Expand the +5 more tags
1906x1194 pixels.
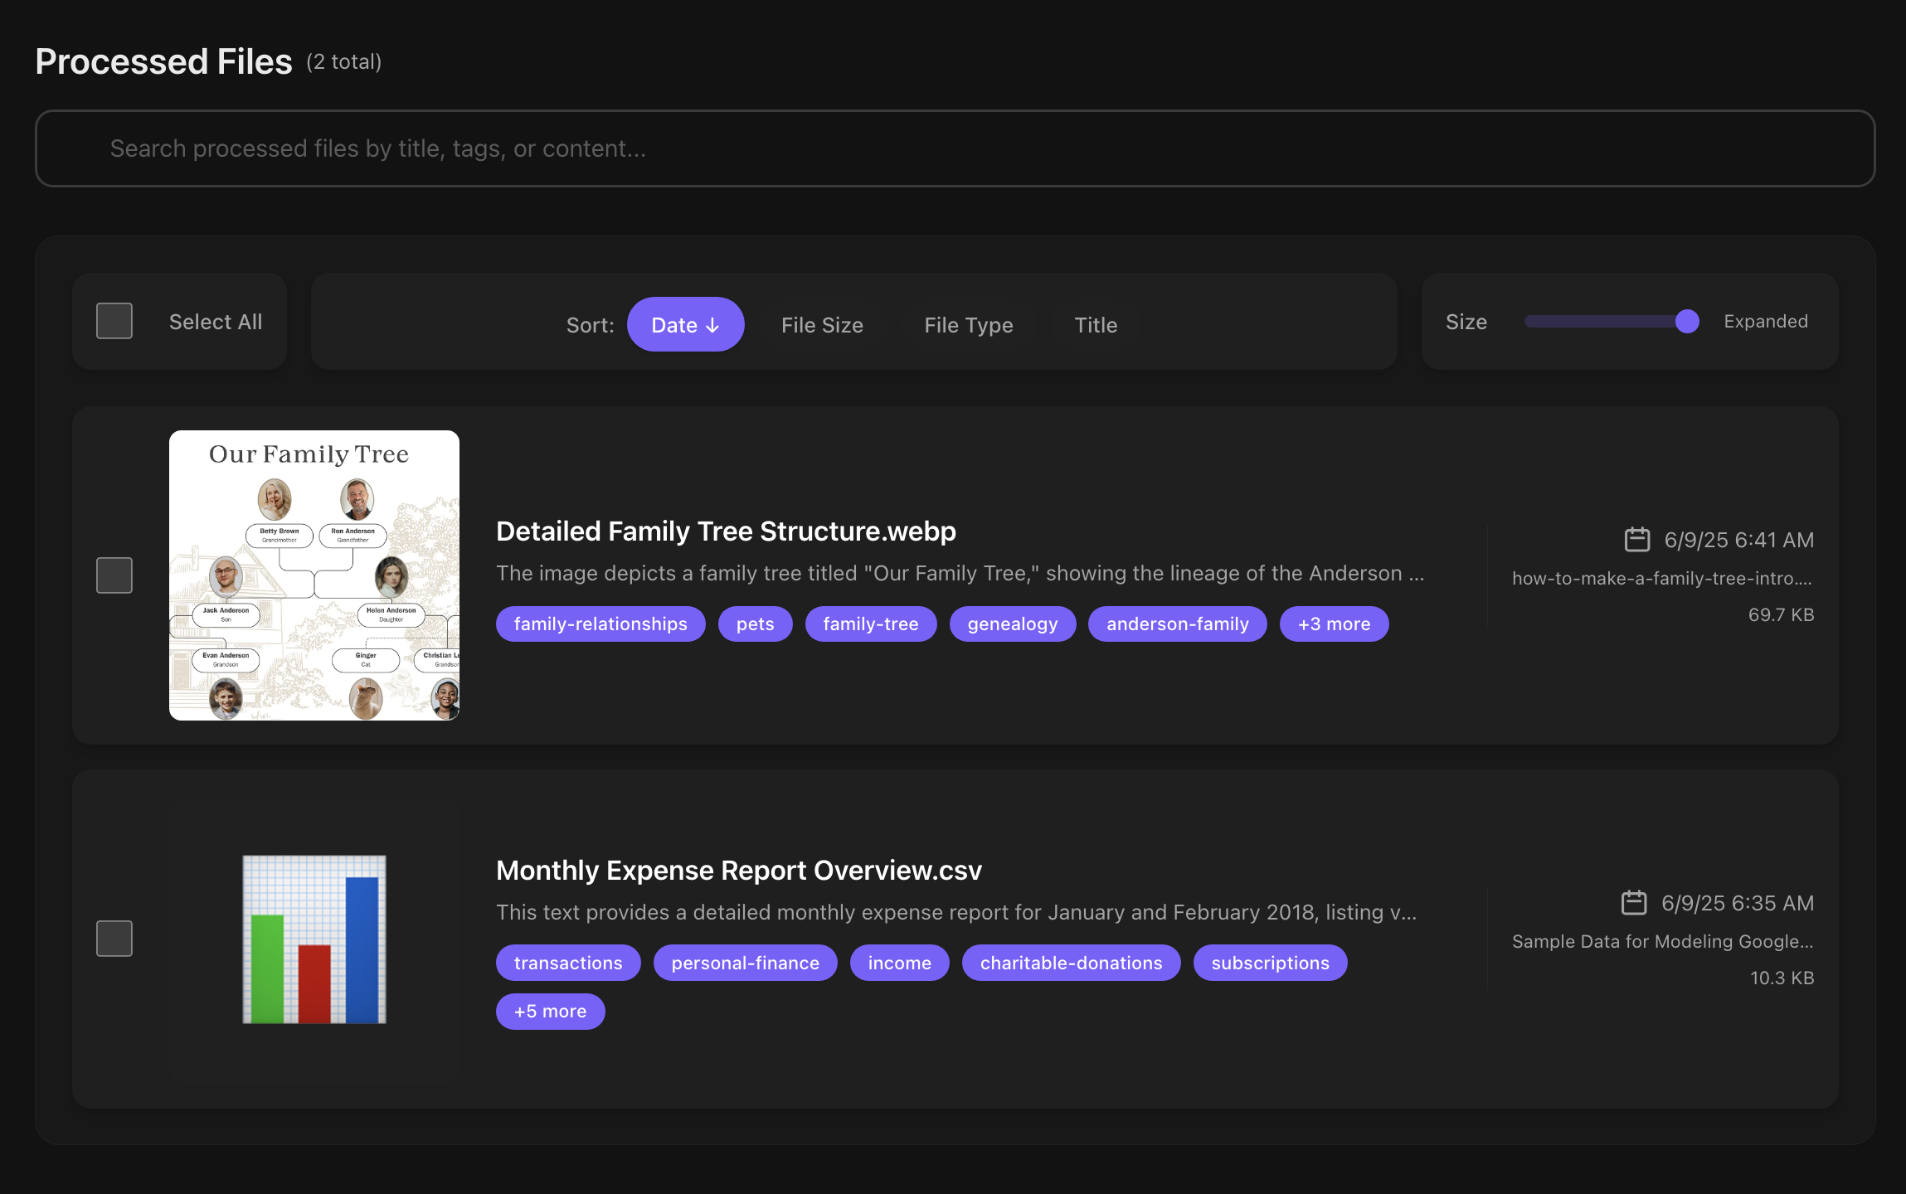pyautogui.click(x=550, y=1011)
